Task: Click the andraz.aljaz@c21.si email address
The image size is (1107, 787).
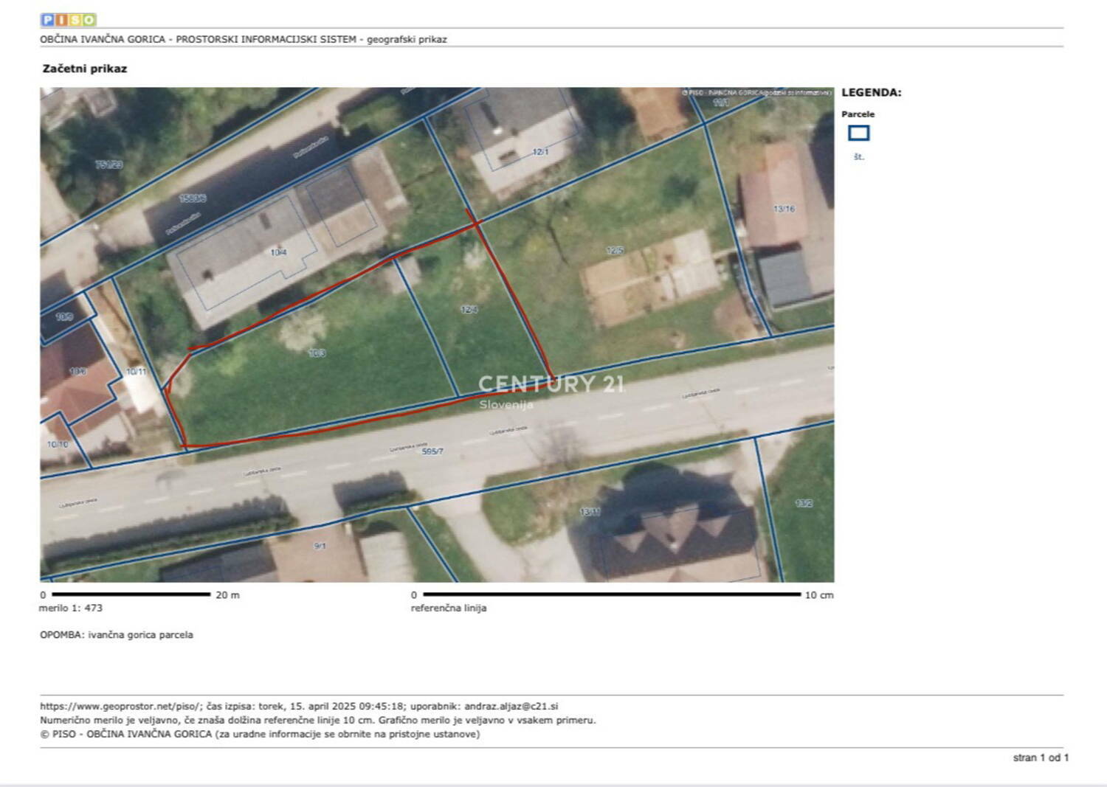Action: pos(511,707)
